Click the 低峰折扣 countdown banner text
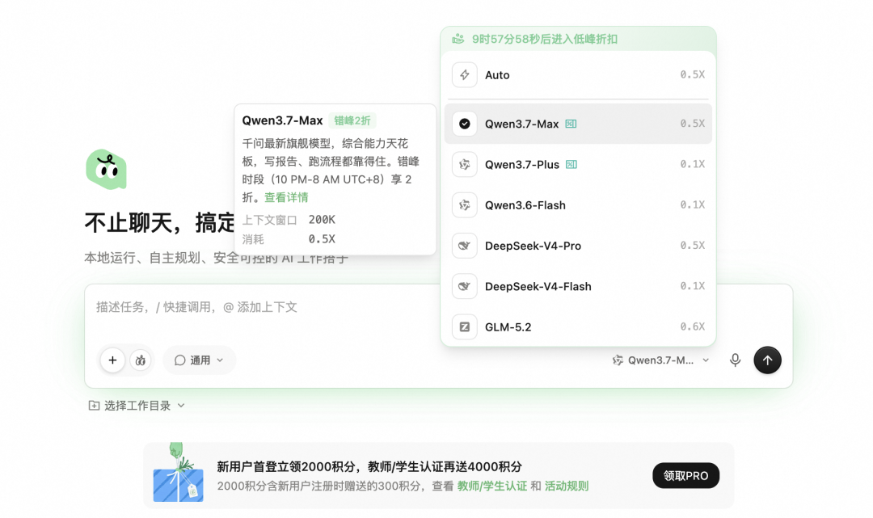Viewport: 873px width, 518px height. coord(545,39)
